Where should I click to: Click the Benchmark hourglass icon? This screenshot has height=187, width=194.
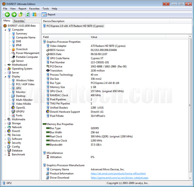(x=9, y=154)
